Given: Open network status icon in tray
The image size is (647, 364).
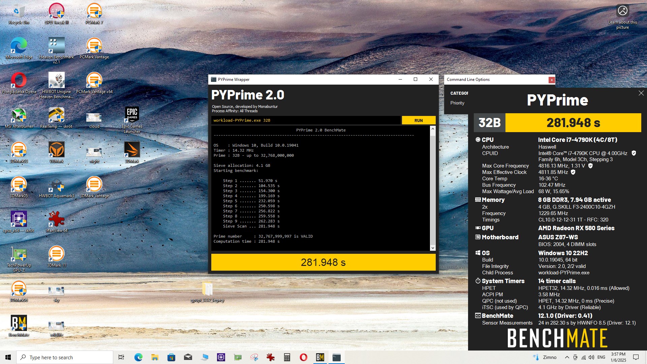Looking at the screenshot, I should click(583, 357).
